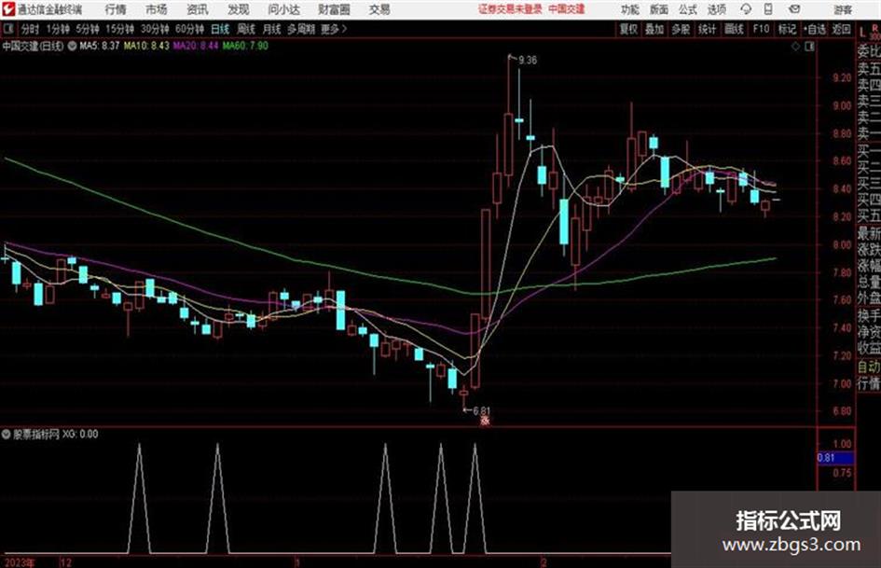Click the 最新 row in right panel

pos(869,233)
